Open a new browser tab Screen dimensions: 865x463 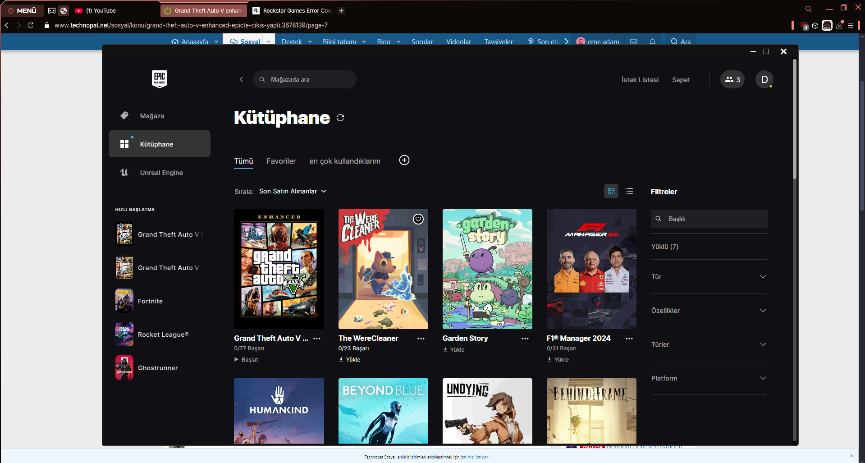pyautogui.click(x=341, y=10)
